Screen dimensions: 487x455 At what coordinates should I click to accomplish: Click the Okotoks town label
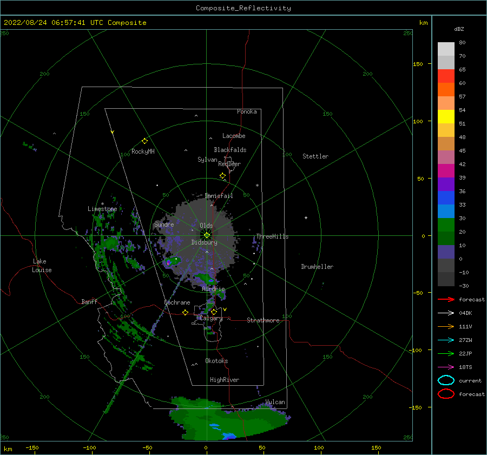tap(216, 361)
